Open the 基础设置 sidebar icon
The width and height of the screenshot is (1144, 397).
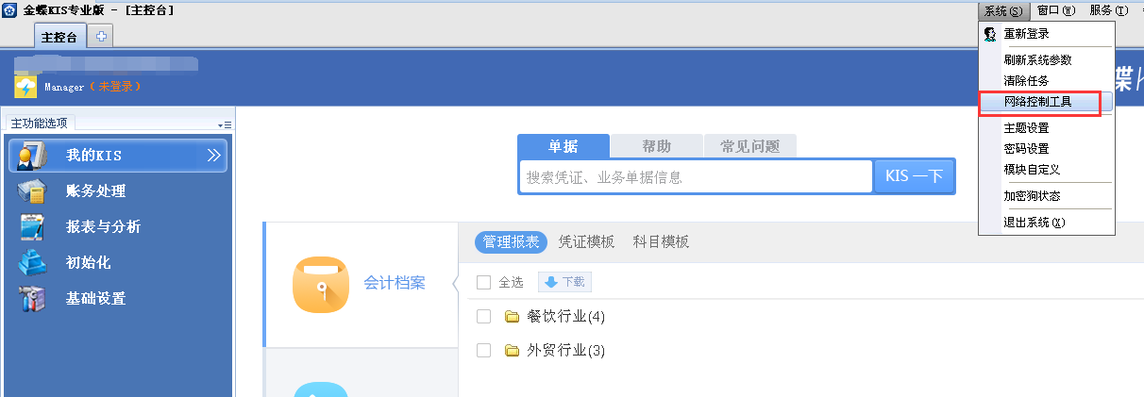tap(32, 299)
